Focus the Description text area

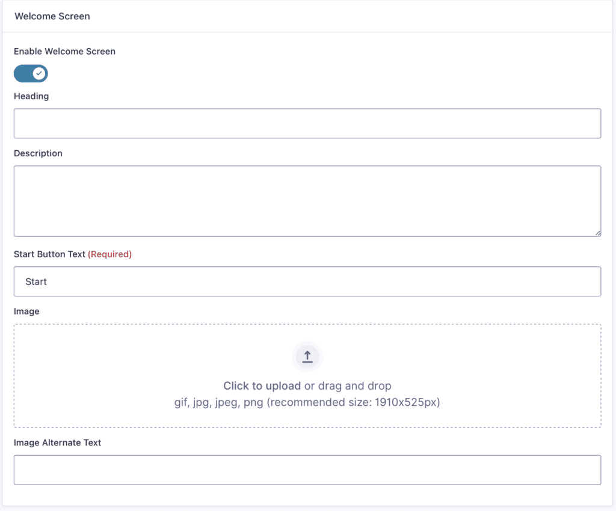[x=307, y=201]
